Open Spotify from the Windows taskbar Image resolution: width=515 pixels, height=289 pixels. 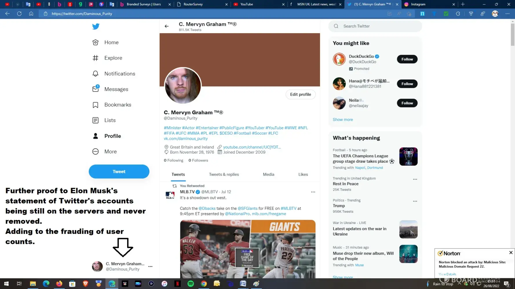191,284
